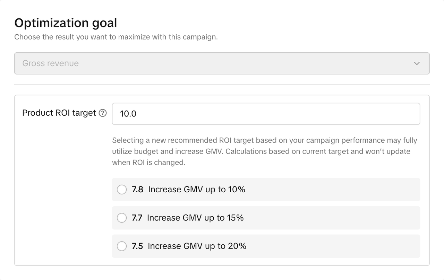
Task: Click the "Optimization goal" heading
Action: tap(66, 23)
